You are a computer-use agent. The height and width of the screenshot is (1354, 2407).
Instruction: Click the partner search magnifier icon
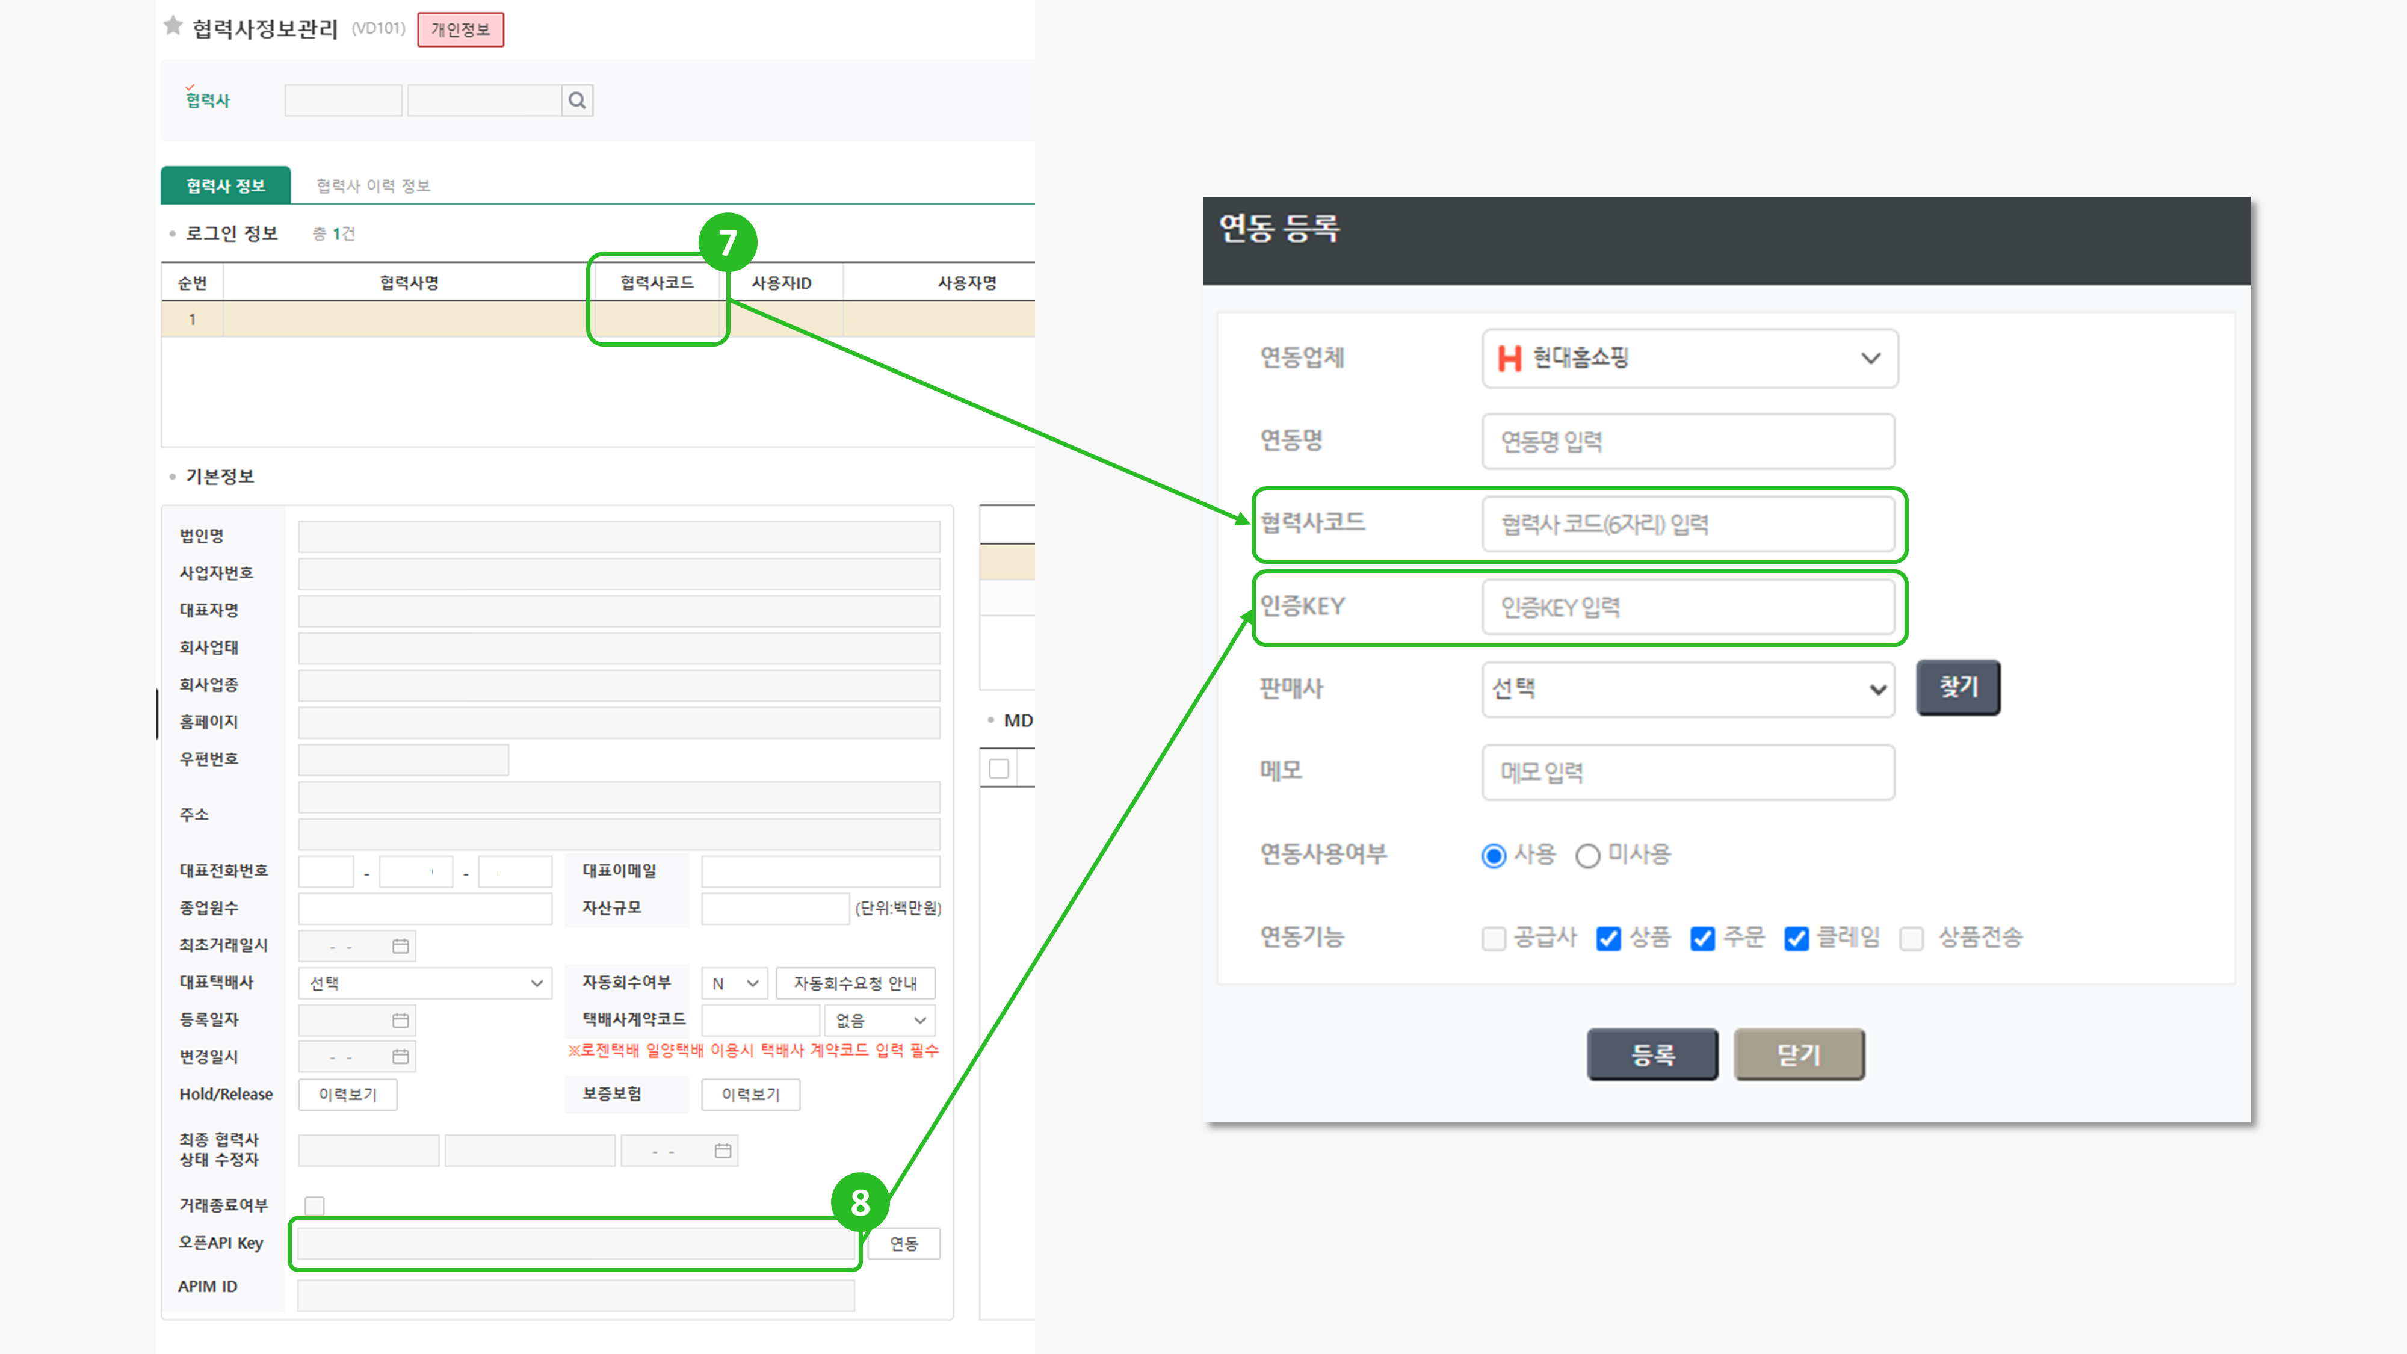click(576, 100)
